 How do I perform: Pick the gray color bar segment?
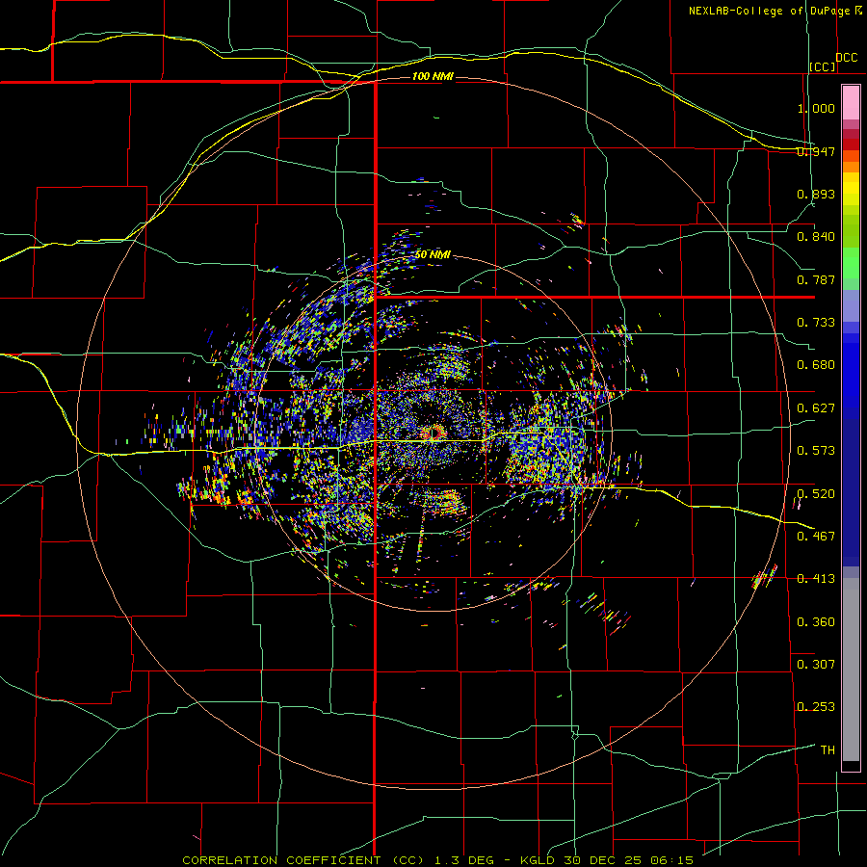tap(851, 670)
